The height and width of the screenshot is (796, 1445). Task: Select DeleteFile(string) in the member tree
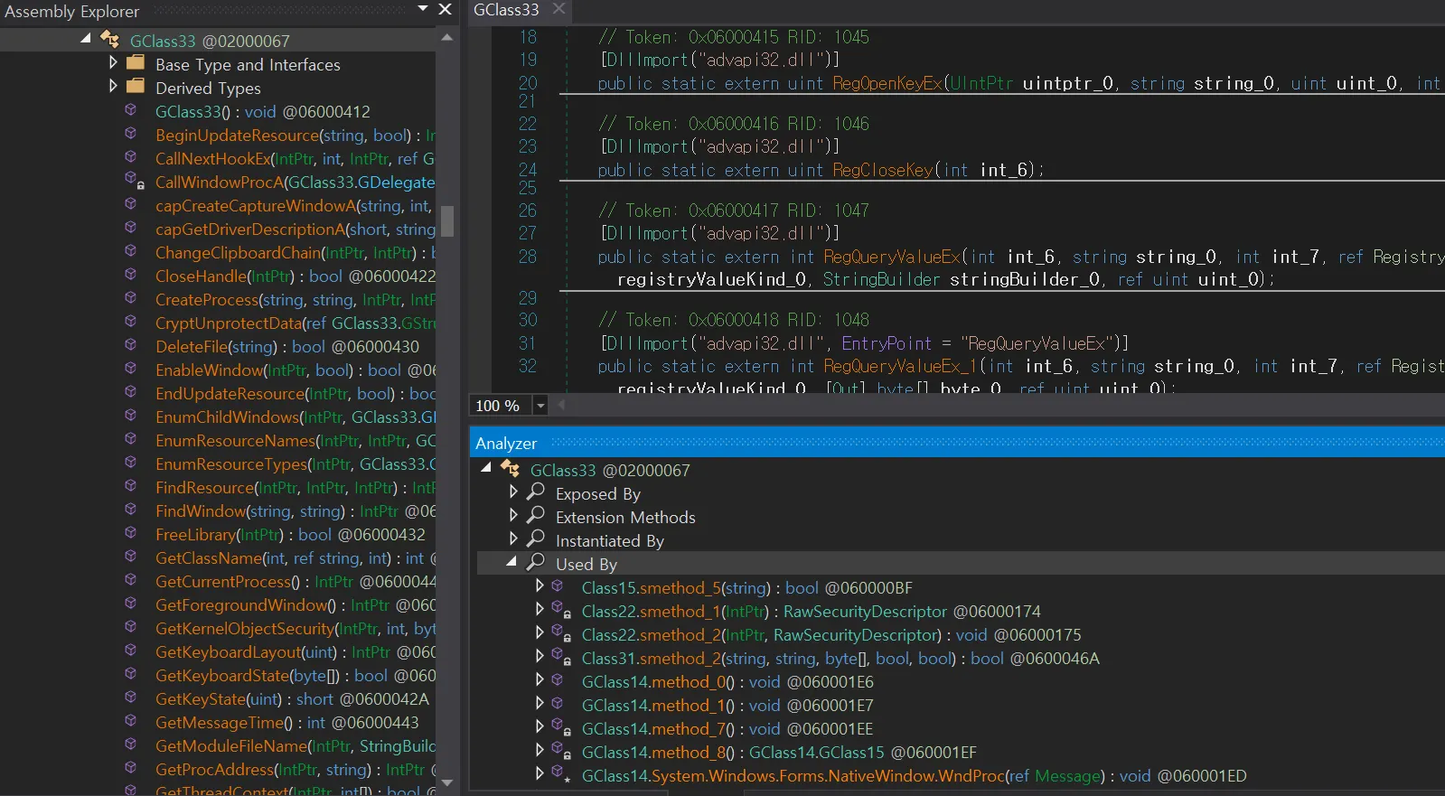click(x=216, y=347)
